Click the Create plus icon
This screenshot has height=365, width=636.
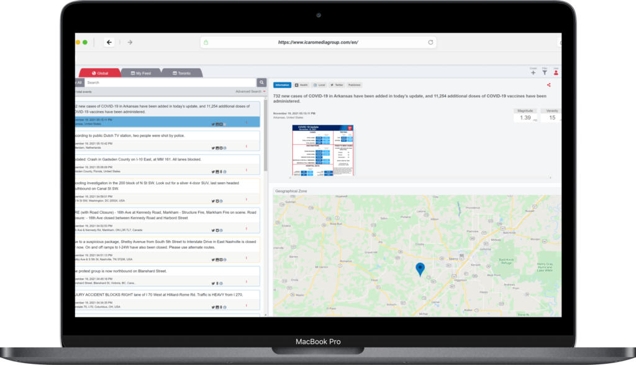point(533,73)
